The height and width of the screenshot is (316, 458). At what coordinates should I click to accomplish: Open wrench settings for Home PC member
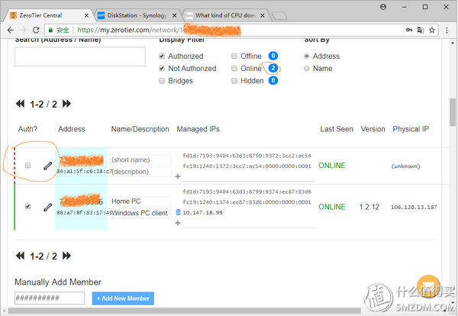(47, 207)
